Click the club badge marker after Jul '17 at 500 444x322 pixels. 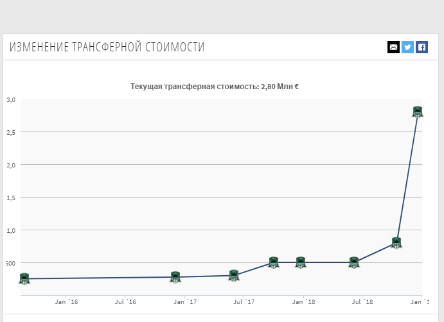click(x=274, y=262)
